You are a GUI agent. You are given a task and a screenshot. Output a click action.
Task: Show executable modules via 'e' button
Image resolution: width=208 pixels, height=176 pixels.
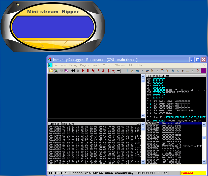tap(132, 71)
